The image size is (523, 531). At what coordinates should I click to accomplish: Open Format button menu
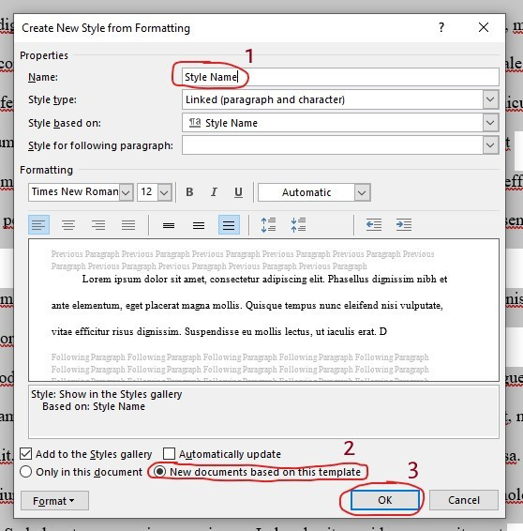pos(54,501)
